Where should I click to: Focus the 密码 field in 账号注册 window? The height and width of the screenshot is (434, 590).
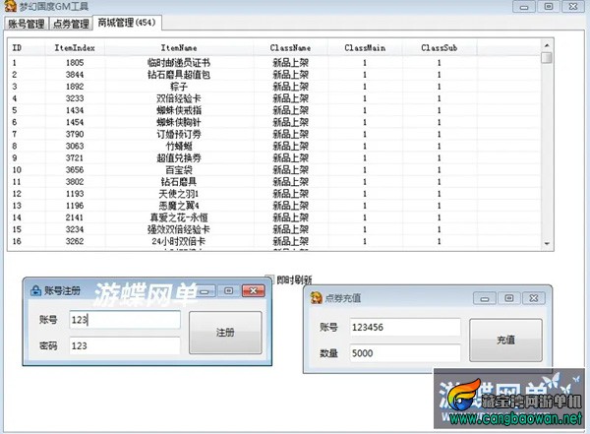pyautogui.click(x=125, y=345)
